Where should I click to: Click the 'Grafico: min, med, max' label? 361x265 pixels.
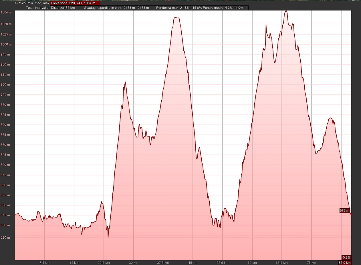[32, 3]
